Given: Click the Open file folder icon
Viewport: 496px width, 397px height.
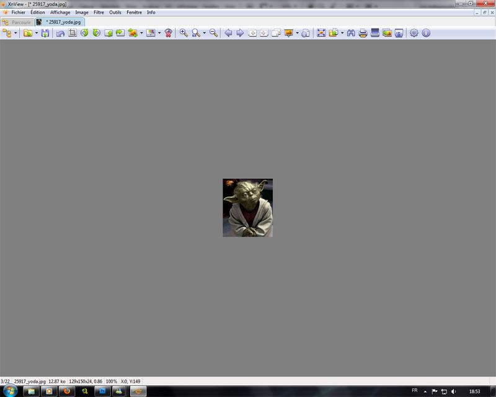Looking at the screenshot, I should [x=28, y=33].
